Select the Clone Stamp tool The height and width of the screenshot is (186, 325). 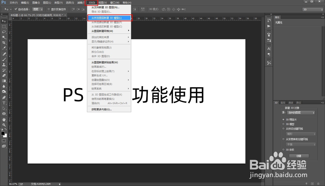(x=4, y=65)
